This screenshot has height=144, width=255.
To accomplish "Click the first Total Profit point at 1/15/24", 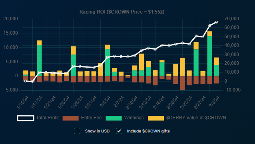I will click(x=26, y=81).
